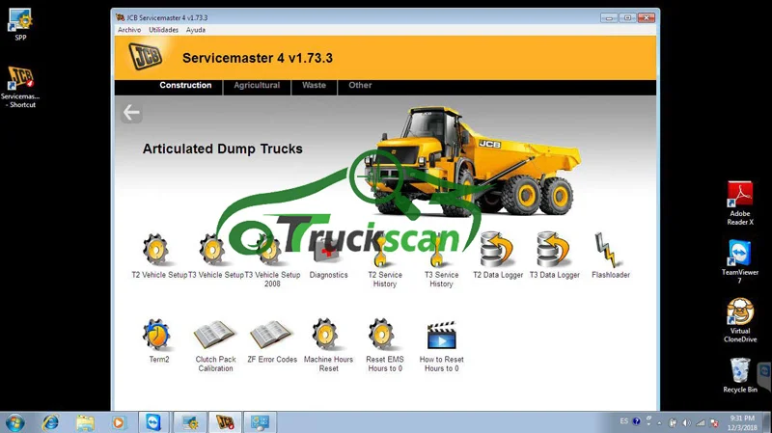Open Internet Explorer from taskbar
This screenshot has height=433, width=772.
[50, 422]
